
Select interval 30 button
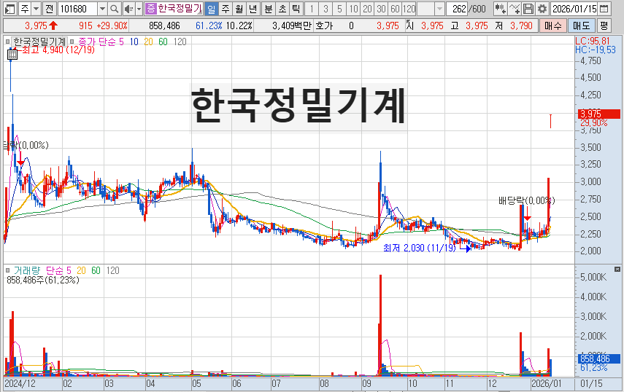(381, 8)
